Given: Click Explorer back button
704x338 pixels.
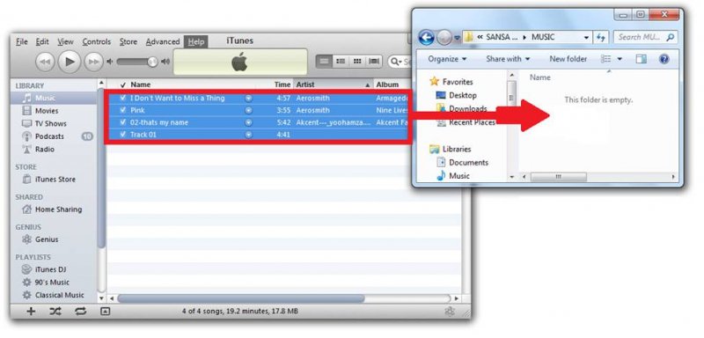Looking at the screenshot, I should click(426, 37).
